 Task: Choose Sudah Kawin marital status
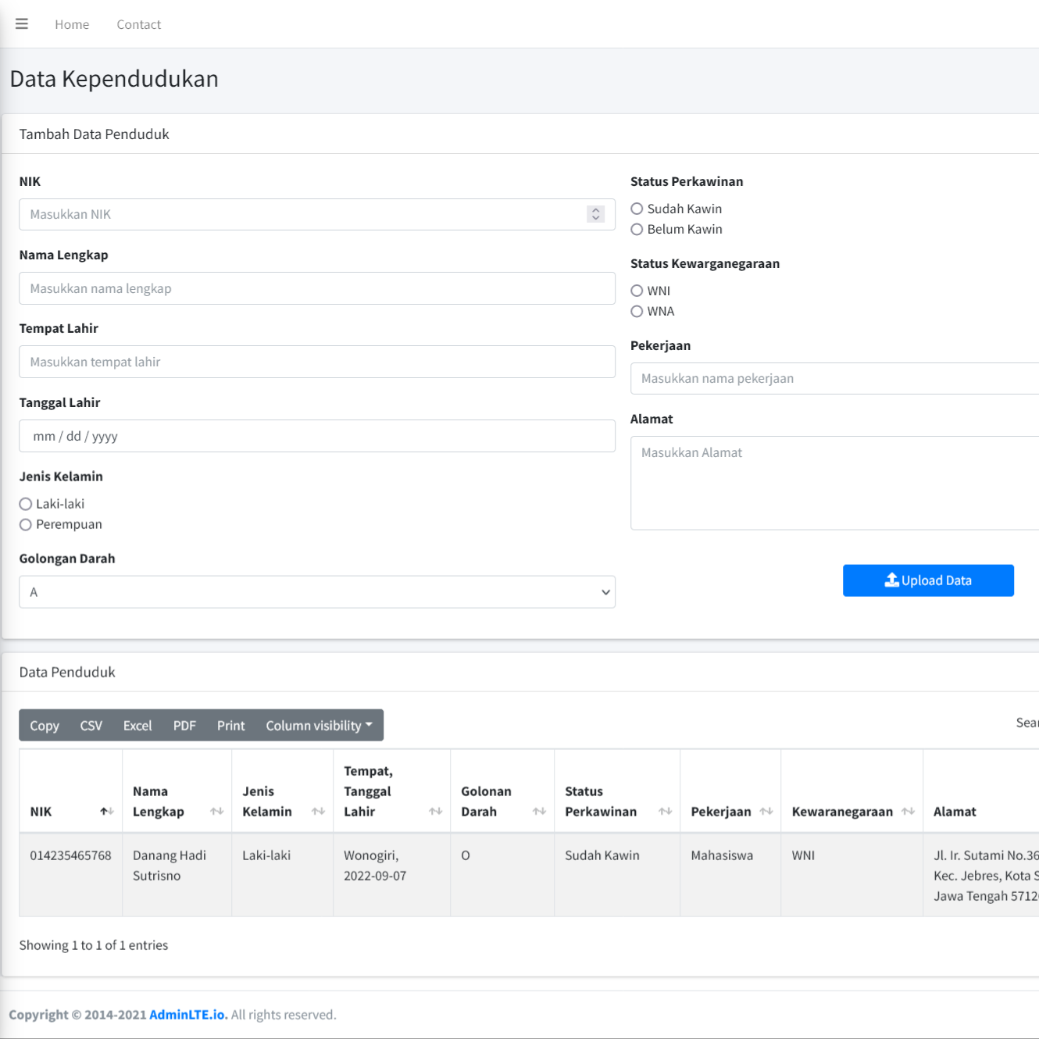637,209
